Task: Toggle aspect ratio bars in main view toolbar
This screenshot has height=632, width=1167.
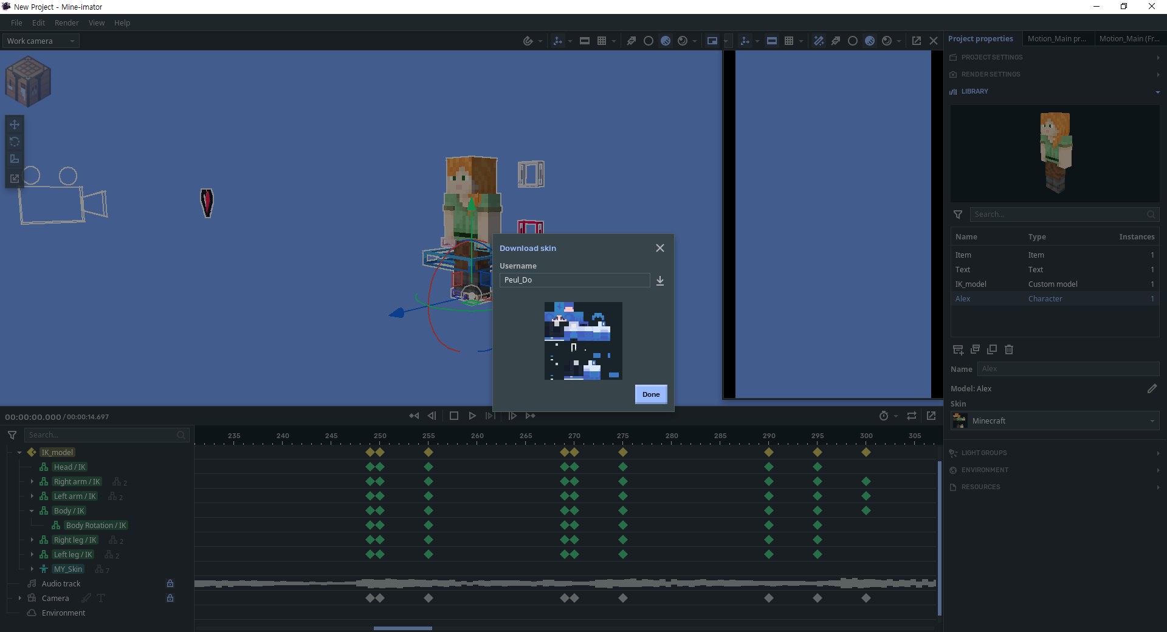Action: coord(585,41)
